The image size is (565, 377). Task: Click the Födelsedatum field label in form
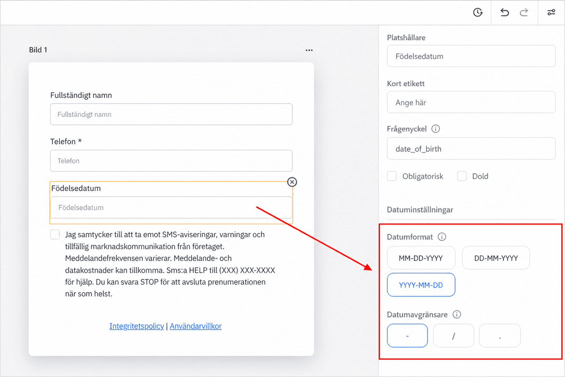(76, 188)
